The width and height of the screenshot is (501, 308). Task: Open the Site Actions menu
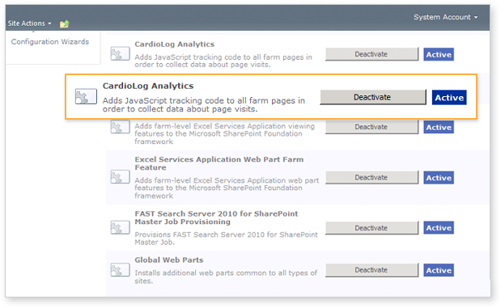(29, 23)
